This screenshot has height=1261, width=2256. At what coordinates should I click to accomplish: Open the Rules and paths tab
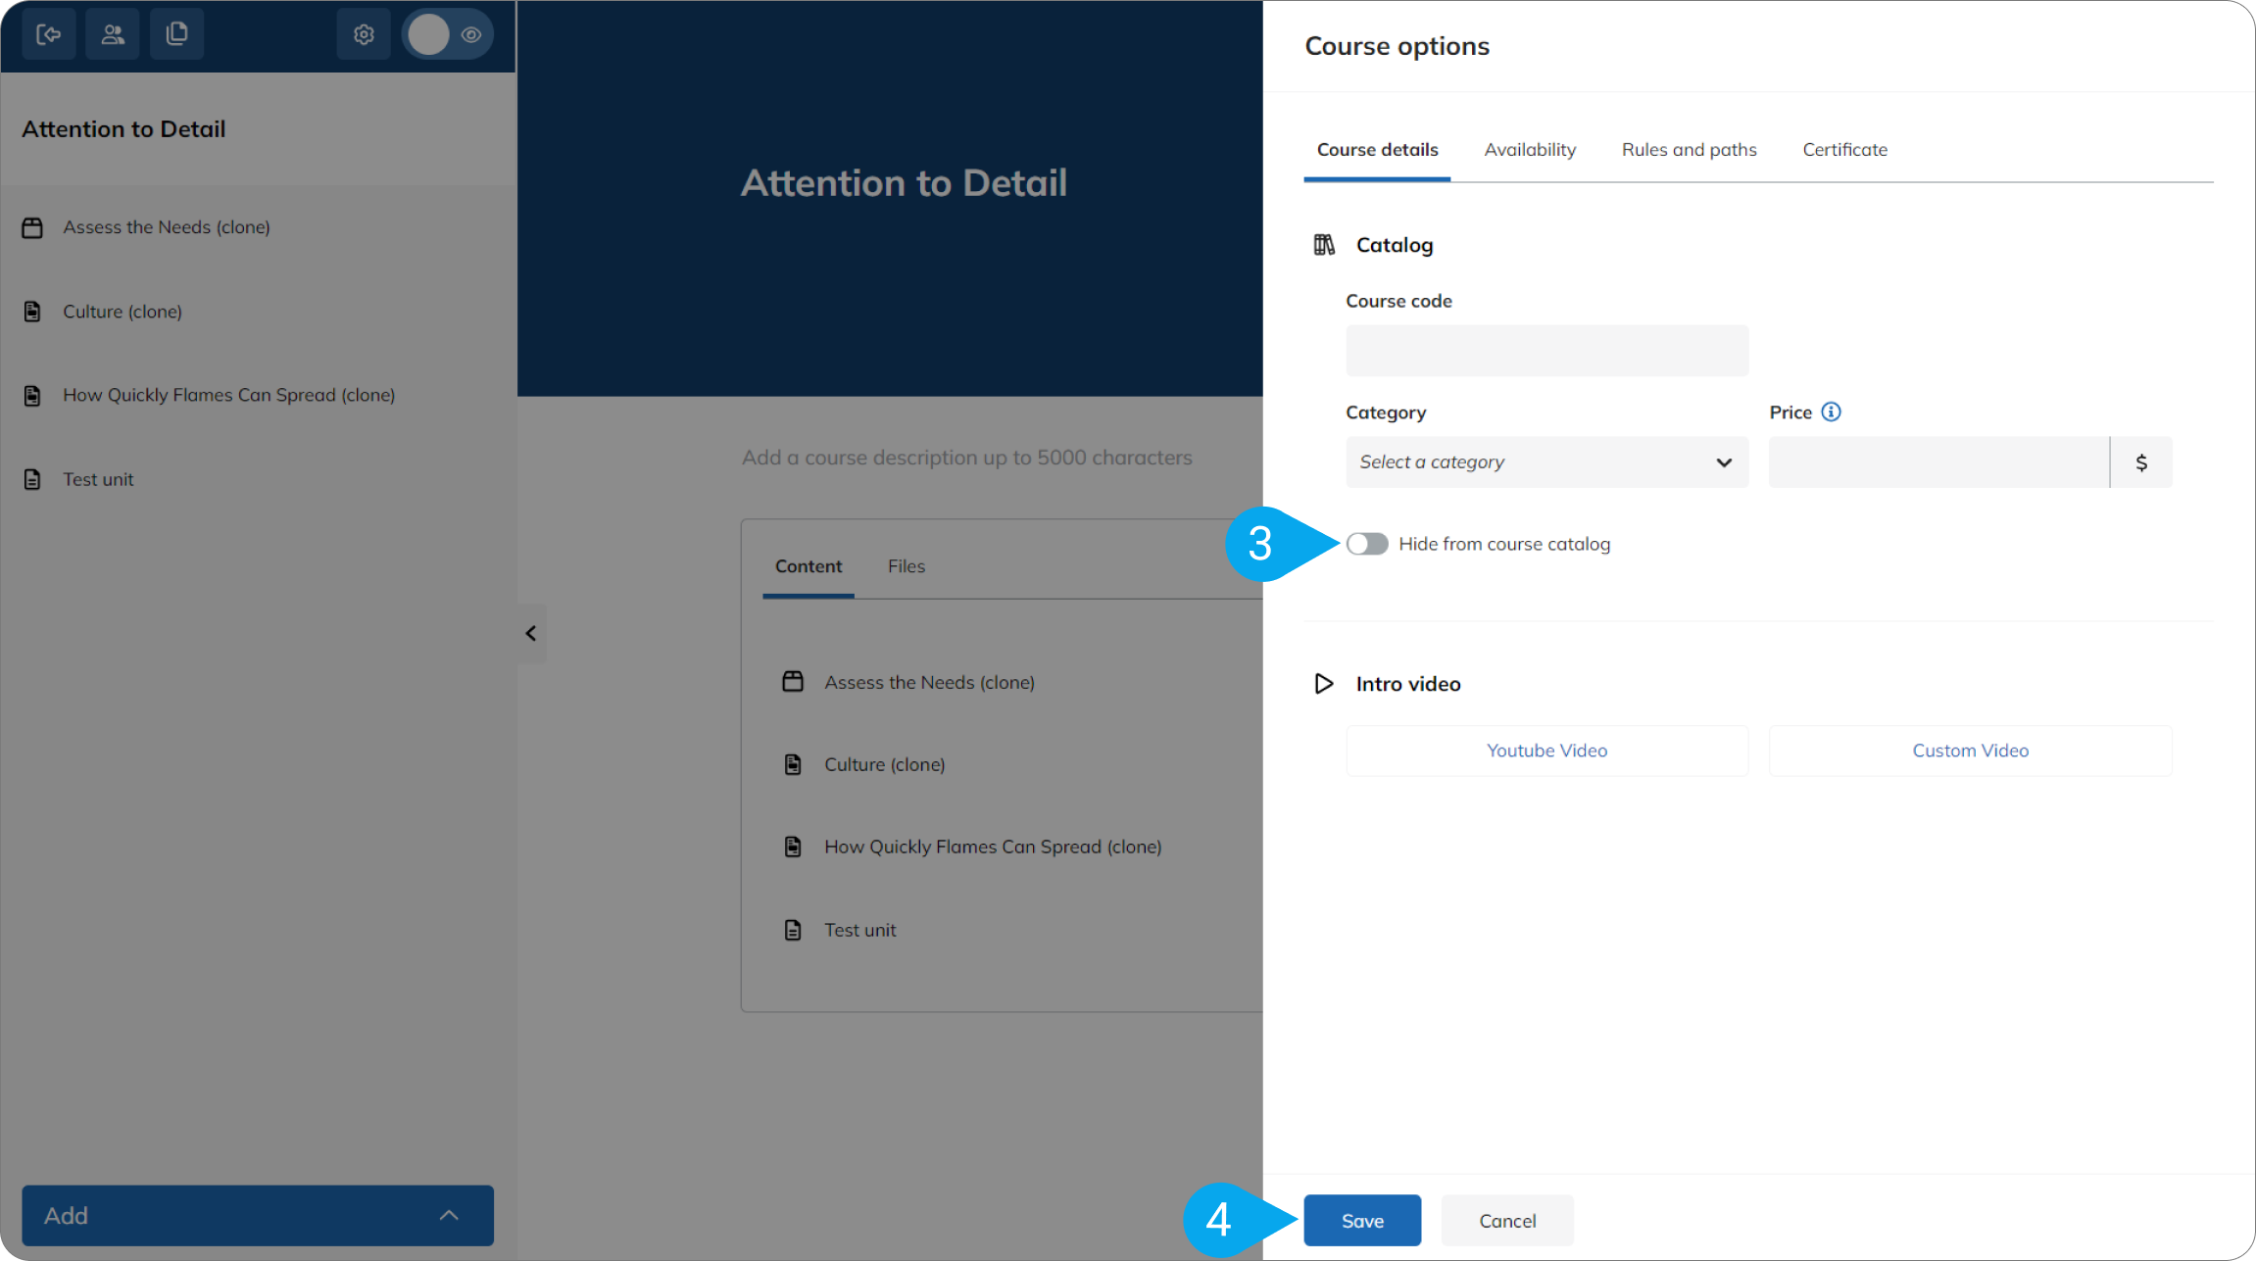[1689, 150]
